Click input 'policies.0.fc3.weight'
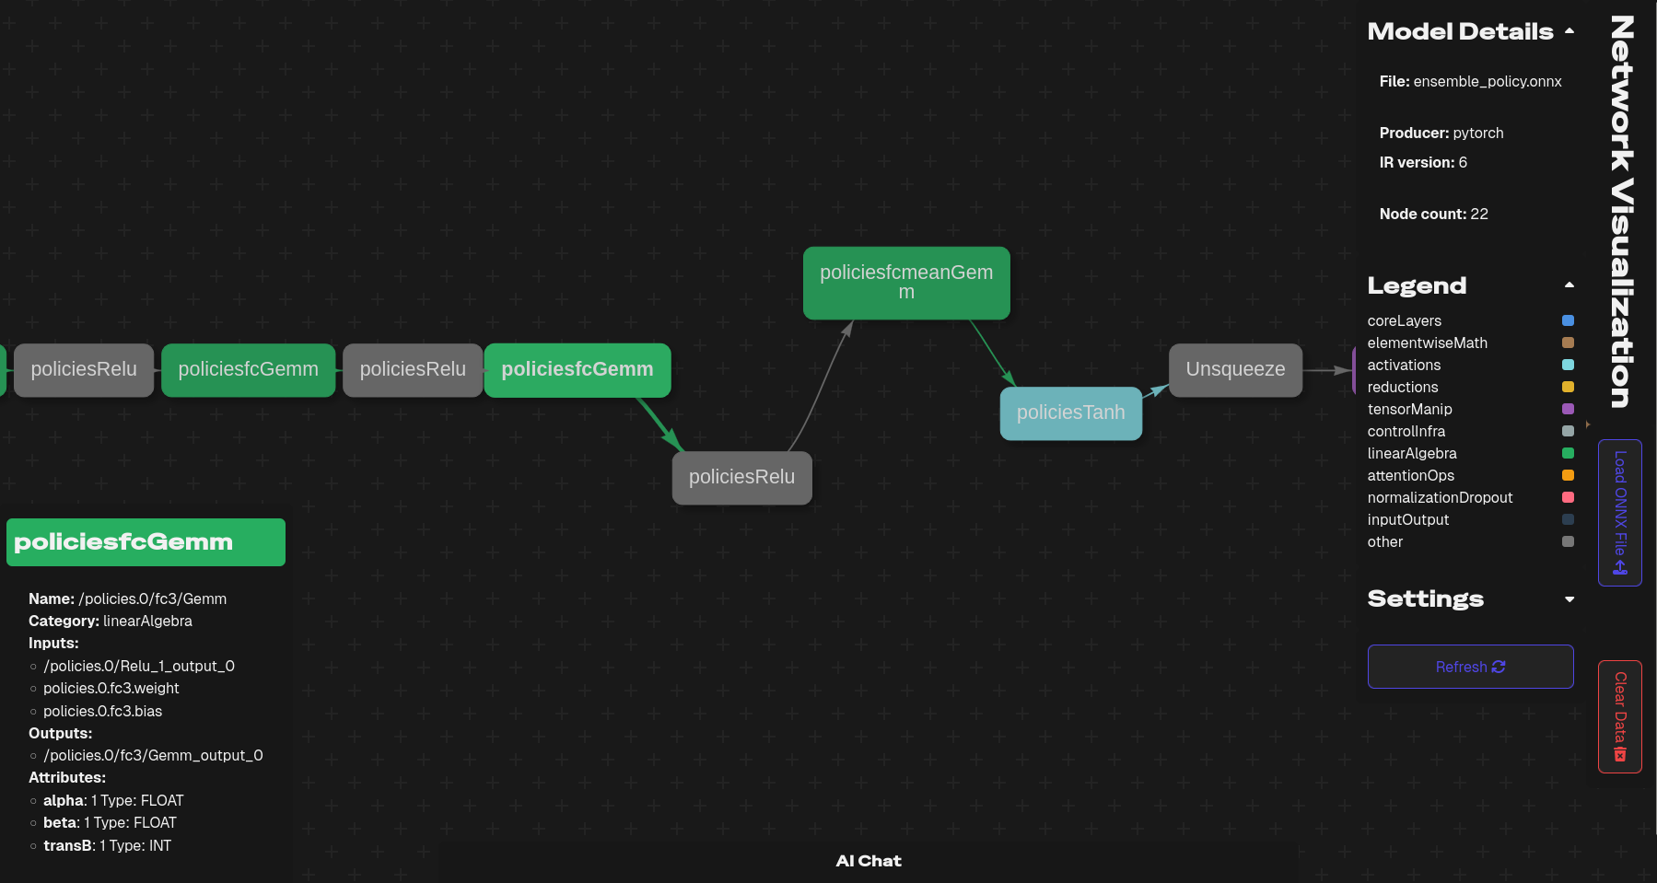This screenshot has width=1657, height=883. (x=111, y=688)
